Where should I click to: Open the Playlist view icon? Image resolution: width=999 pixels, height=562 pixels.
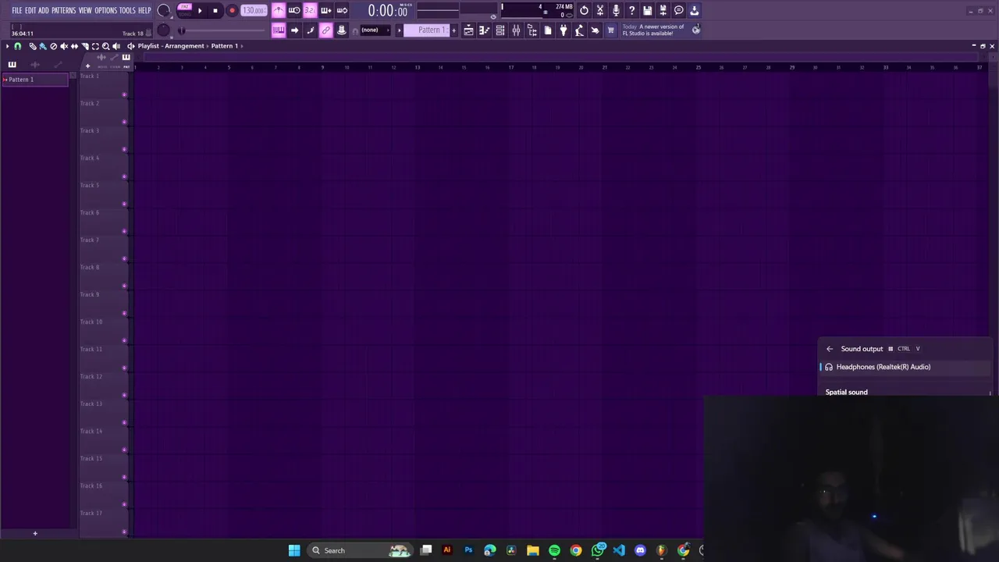pos(468,30)
